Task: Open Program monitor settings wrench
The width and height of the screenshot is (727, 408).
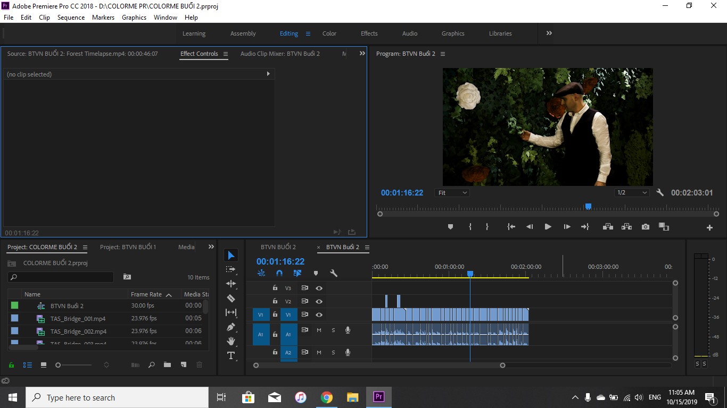Action: tap(660, 193)
